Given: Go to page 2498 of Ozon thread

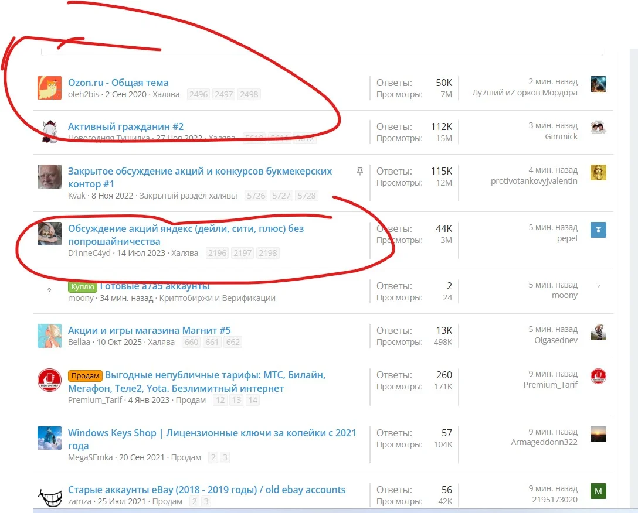Looking at the screenshot, I should [x=249, y=94].
